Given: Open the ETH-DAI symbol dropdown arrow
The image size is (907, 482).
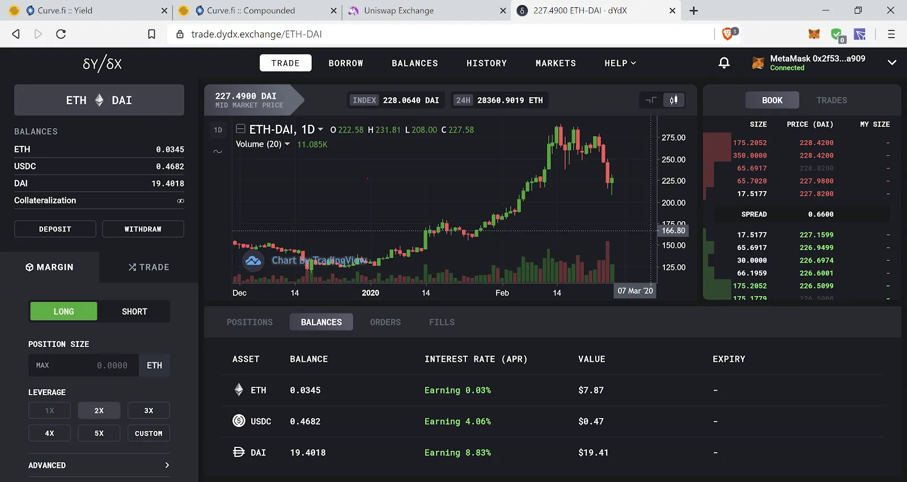Looking at the screenshot, I should [x=320, y=129].
